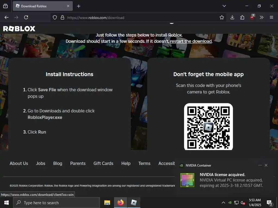
Task: Open the About Us footer link
Action: [x=19, y=163]
